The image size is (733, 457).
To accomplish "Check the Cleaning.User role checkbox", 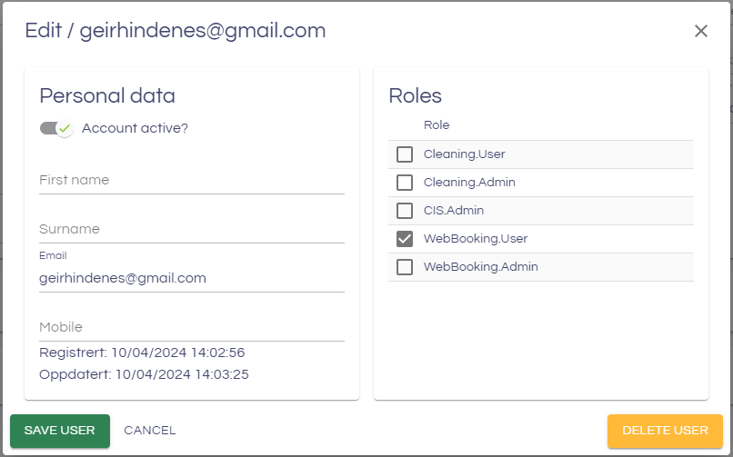I will click(405, 154).
